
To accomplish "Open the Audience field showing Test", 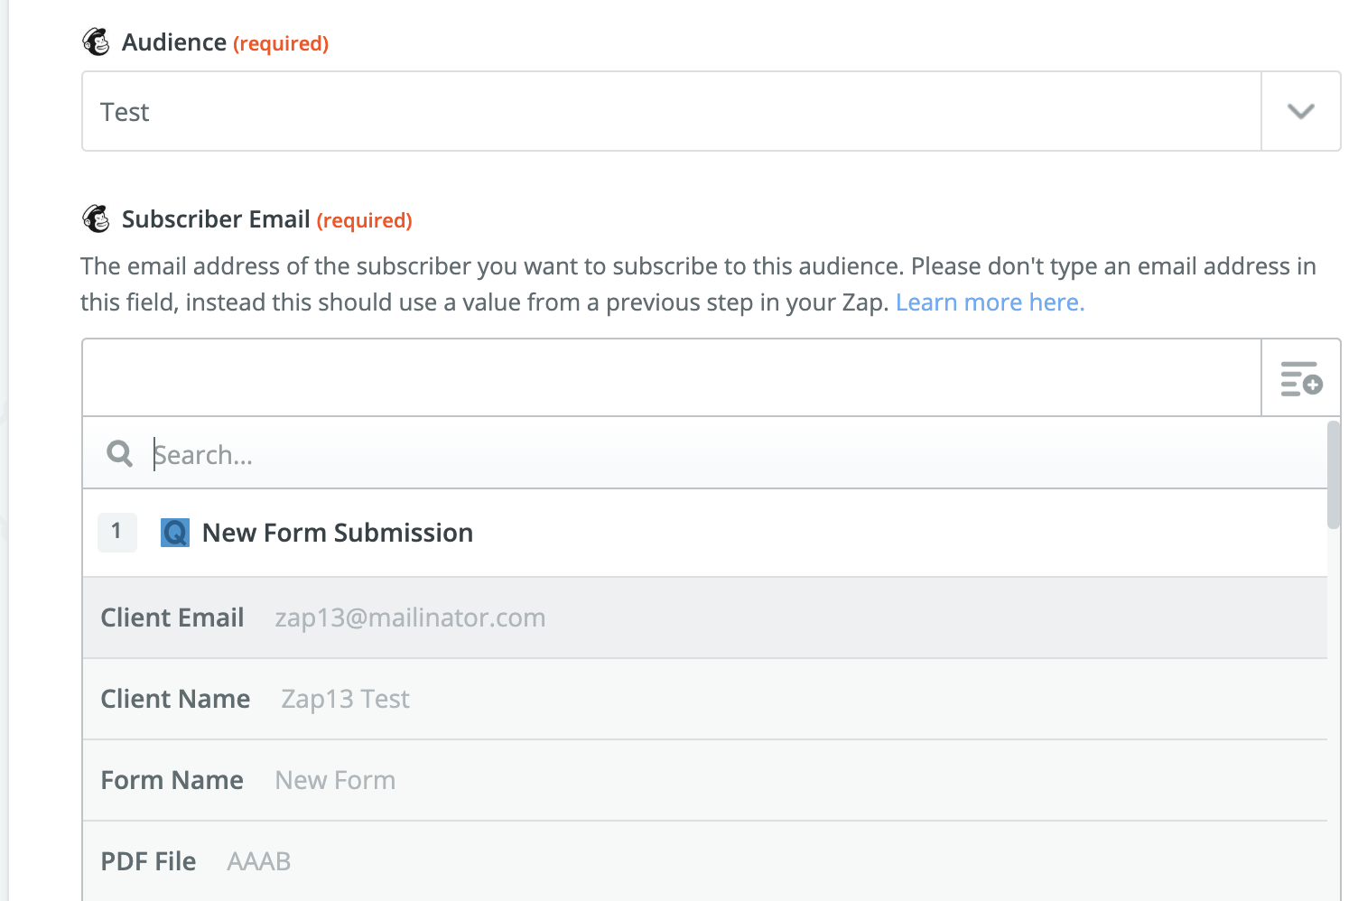I will click(671, 111).
